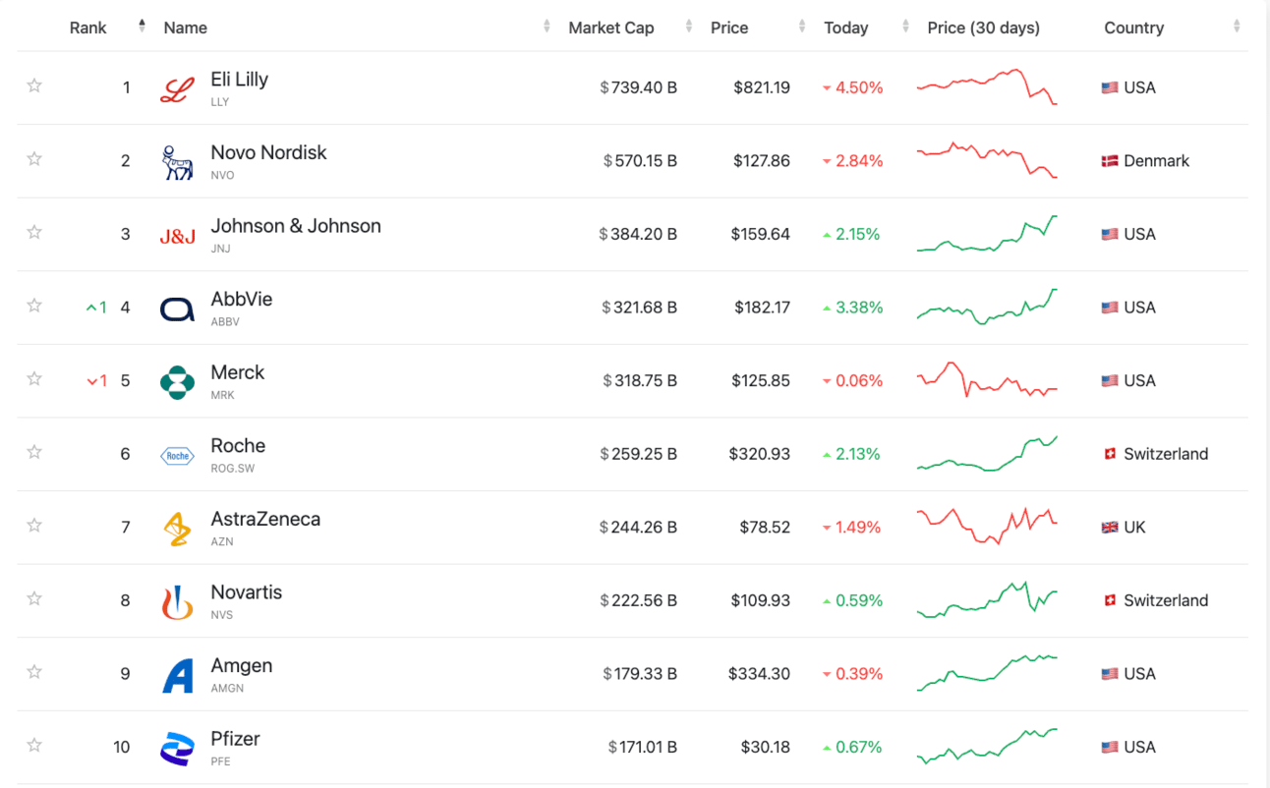Screen dimensions: 1270x788
Task: Click Amgen's 30-day price sparkline chart
Action: tap(987, 673)
